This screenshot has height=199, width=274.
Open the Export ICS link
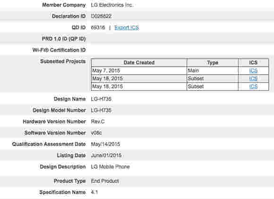127,27
